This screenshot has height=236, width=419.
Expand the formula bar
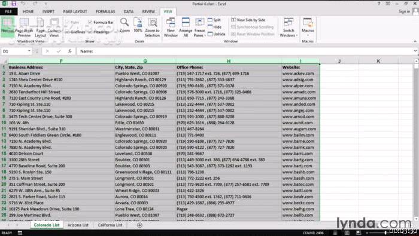(x=415, y=51)
